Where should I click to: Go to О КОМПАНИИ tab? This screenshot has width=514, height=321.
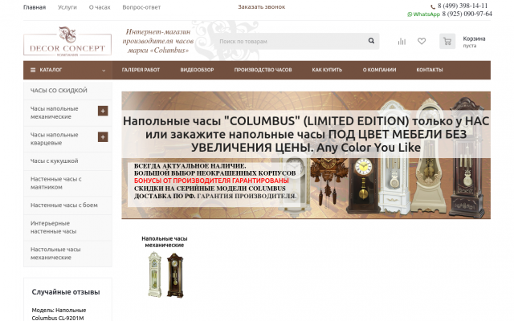click(379, 70)
